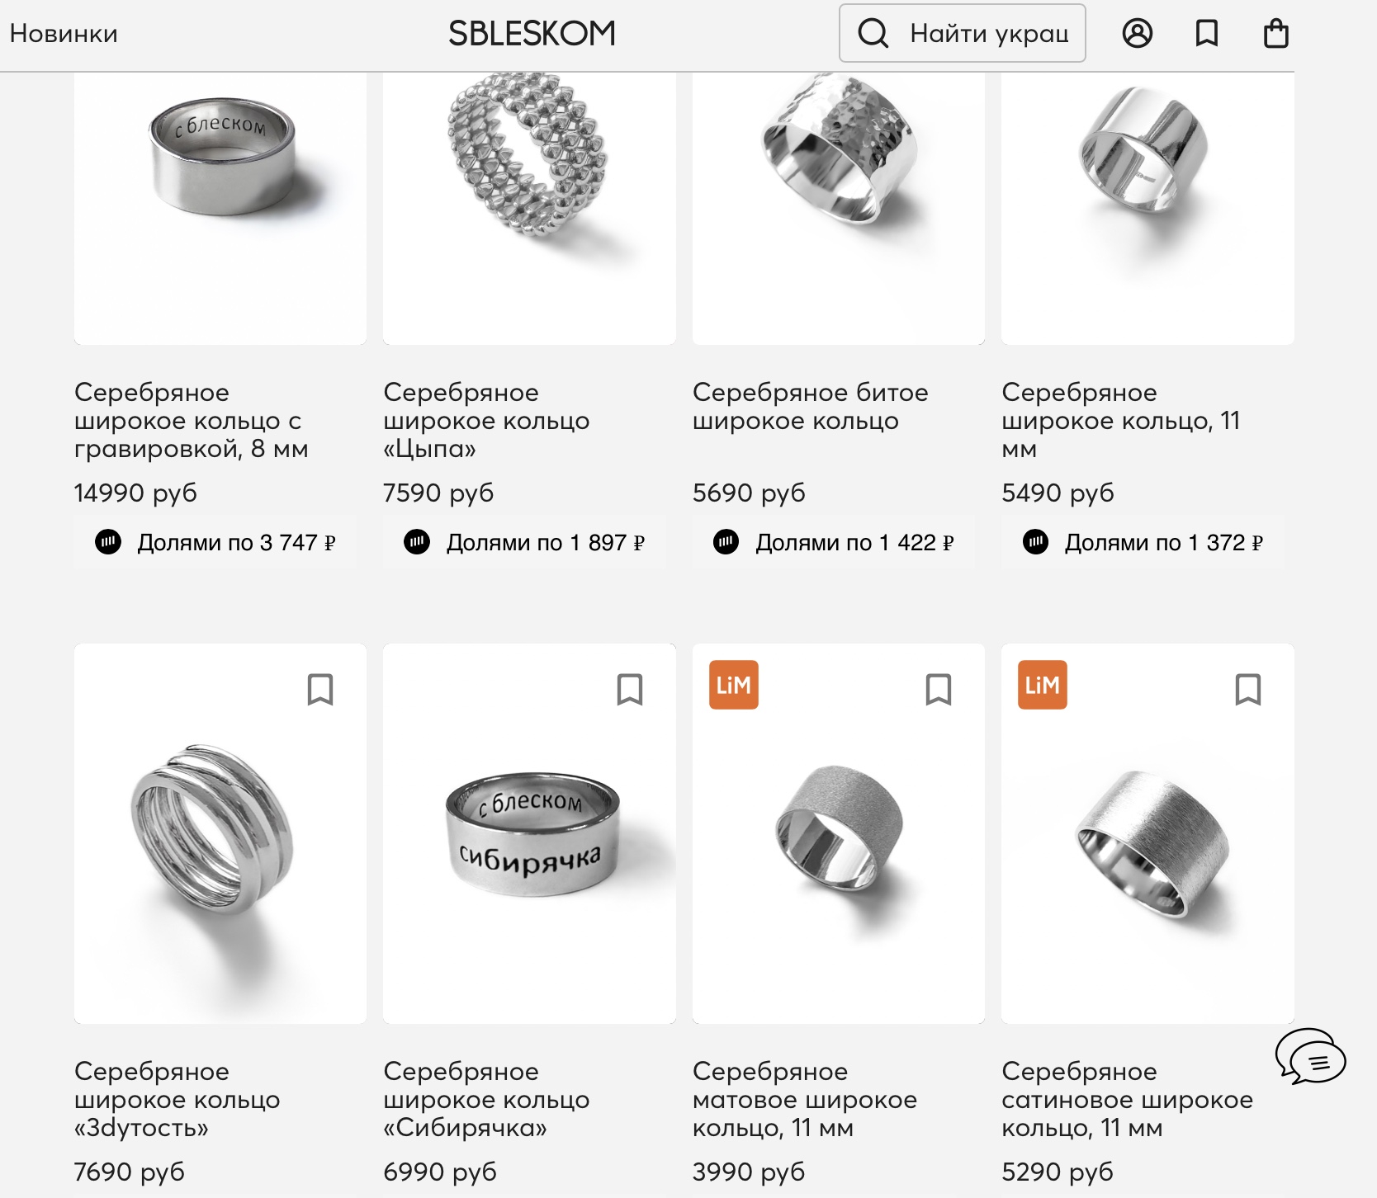
Task: Click the Найти украшение search field
Action: (x=962, y=33)
